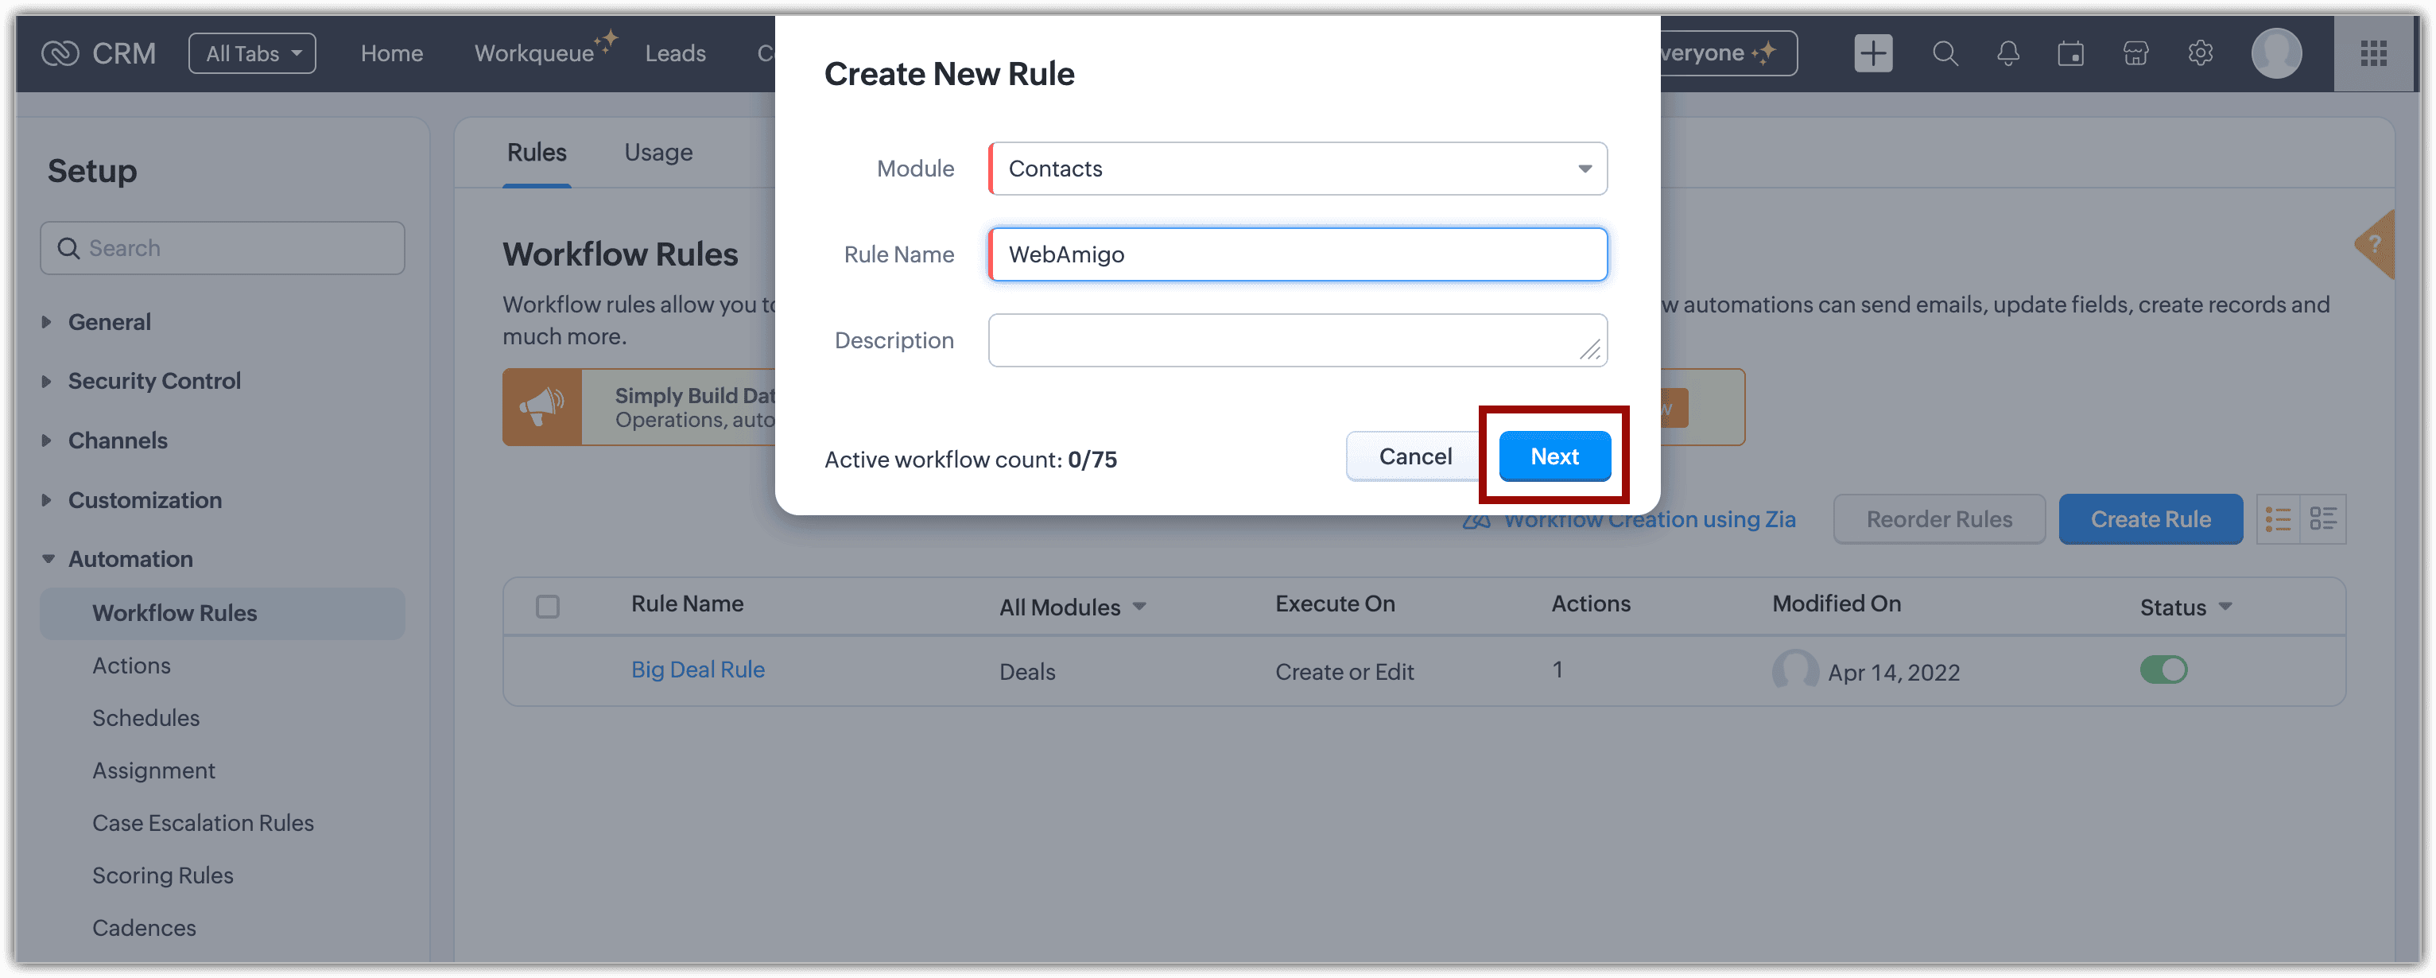
Task: Open the Module dropdown showing Contacts
Action: pyautogui.click(x=1298, y=169)
